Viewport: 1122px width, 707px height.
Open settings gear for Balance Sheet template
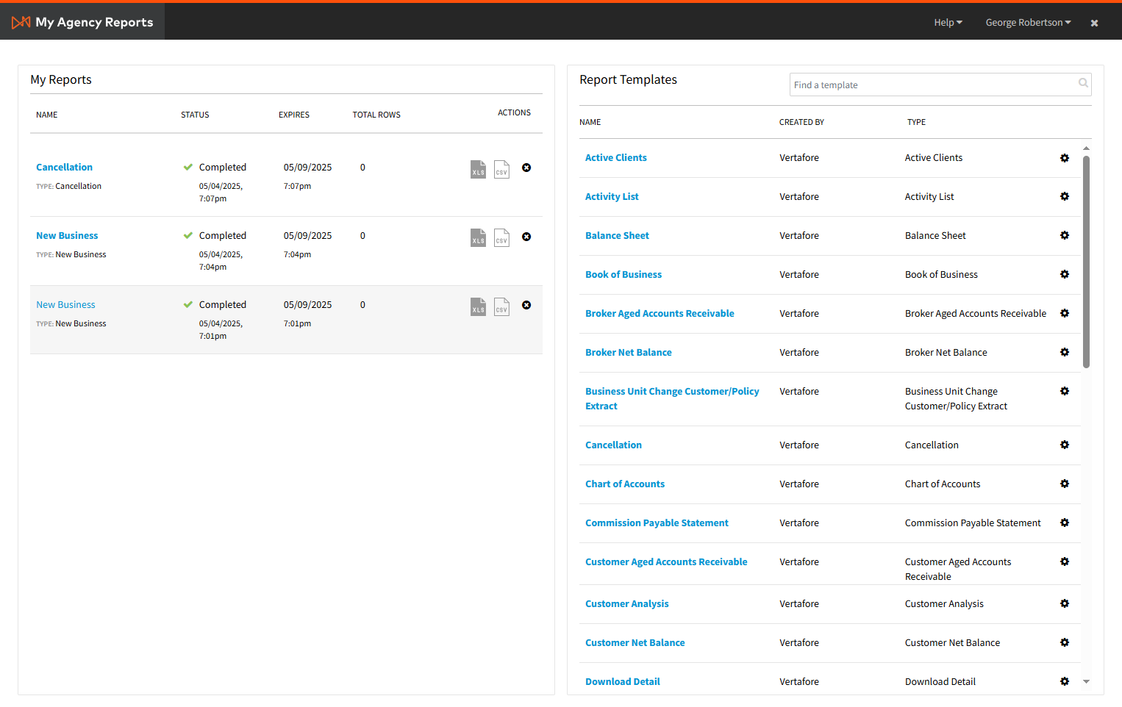[x=1065, y=235]
